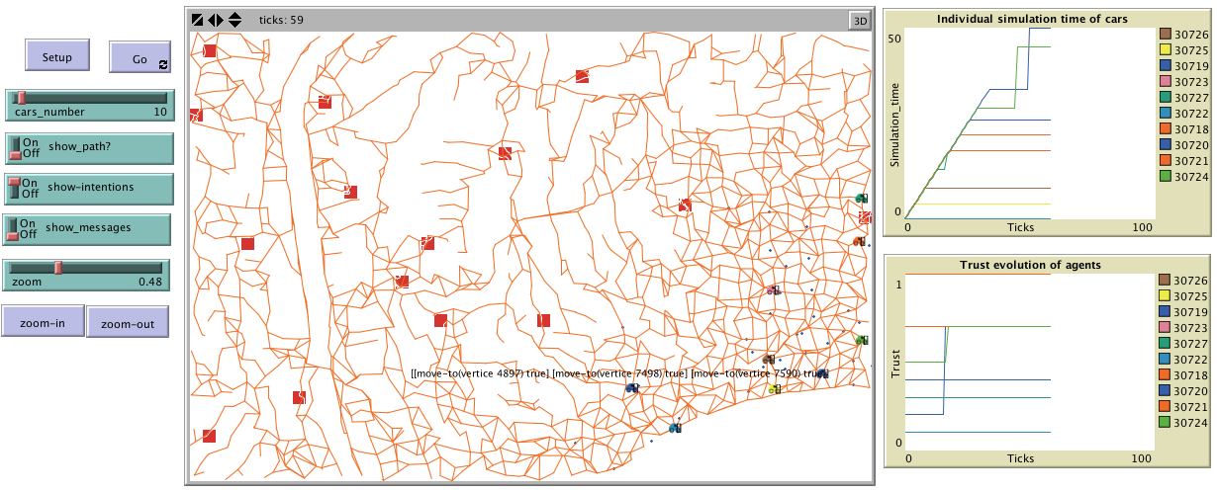The width and height of the screenshot is (1217, 492).
Task: Toggle the show-intentions switch
Action: point(16,187)
